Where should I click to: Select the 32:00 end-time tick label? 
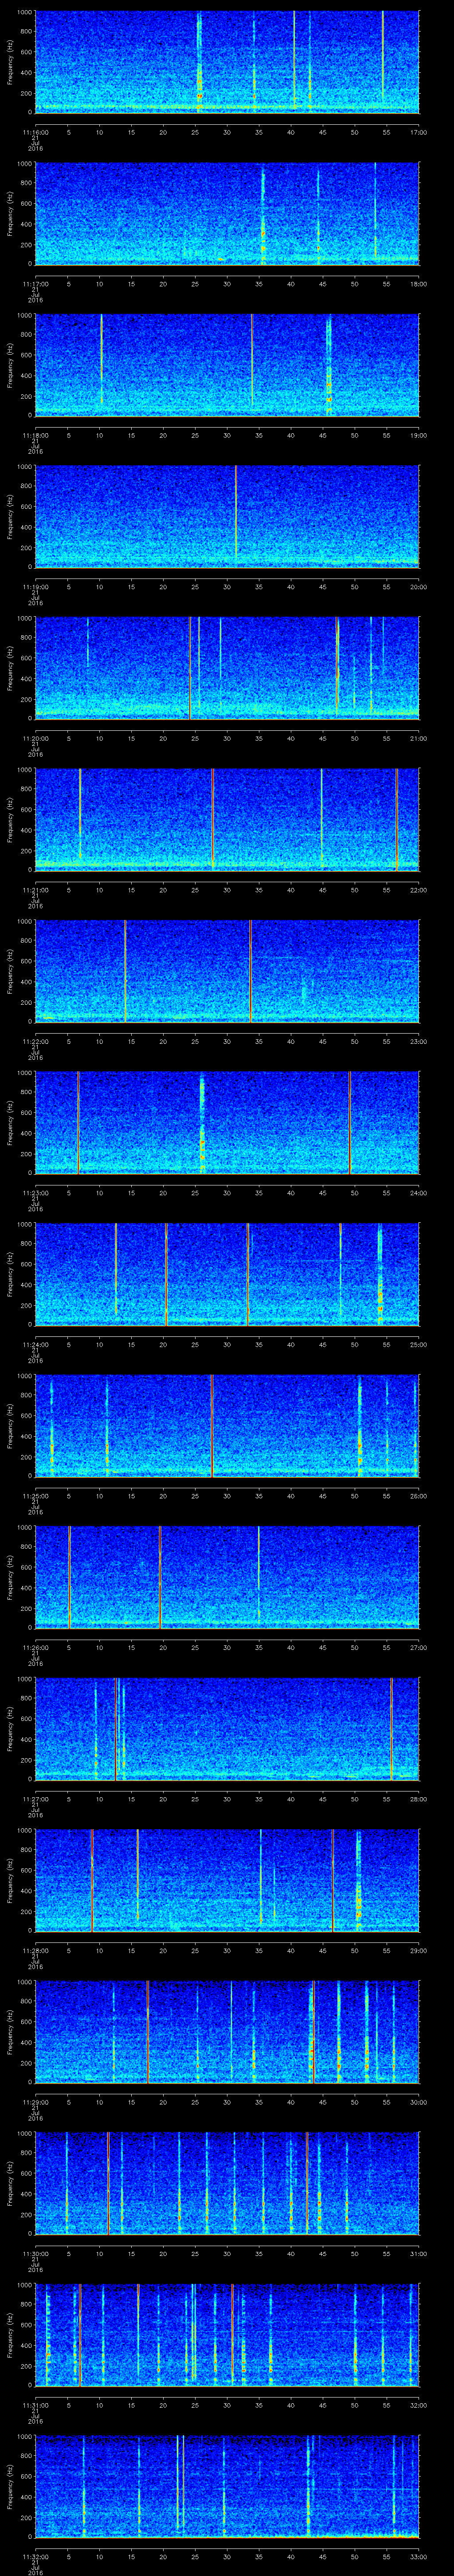tap(418, 2405)
